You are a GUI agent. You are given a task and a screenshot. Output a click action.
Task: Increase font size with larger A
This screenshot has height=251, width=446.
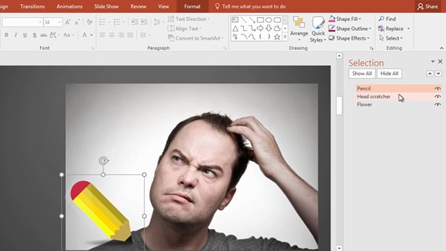click(68, 22)
